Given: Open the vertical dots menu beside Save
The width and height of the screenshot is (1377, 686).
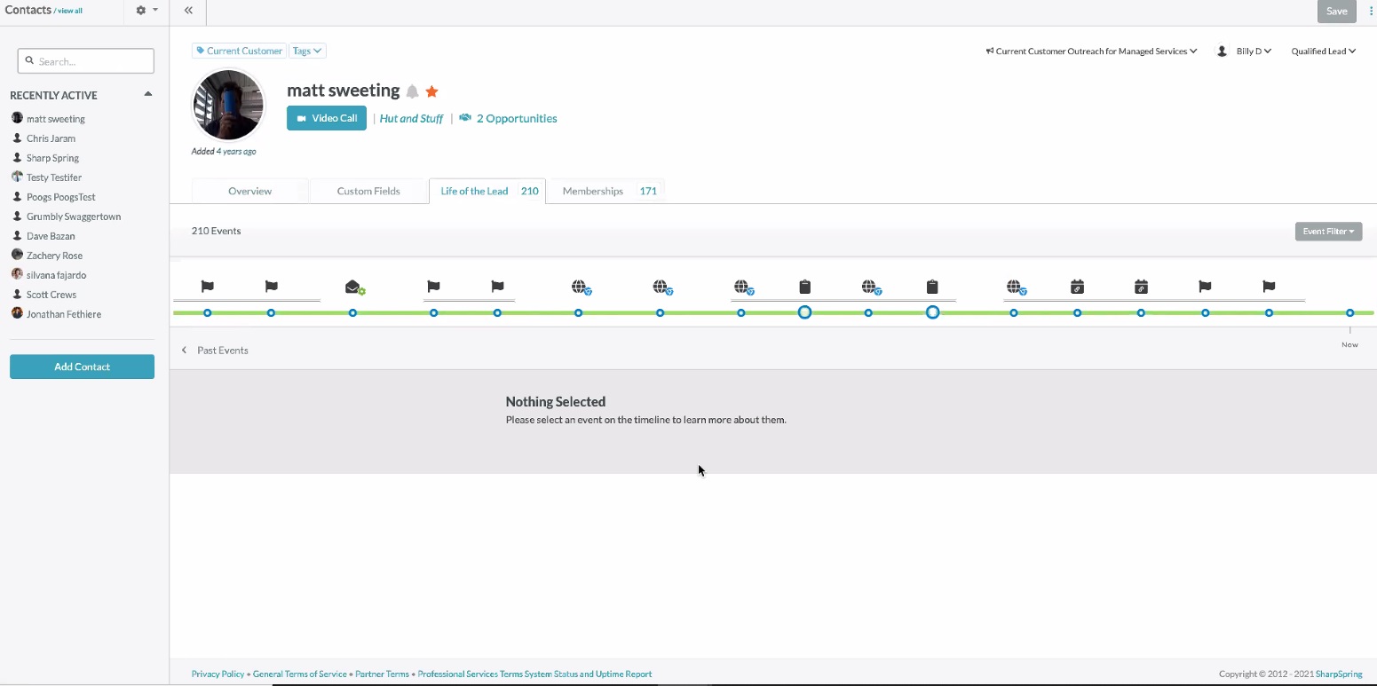Looking at the screenshot, I should (x=1371, y=11).
